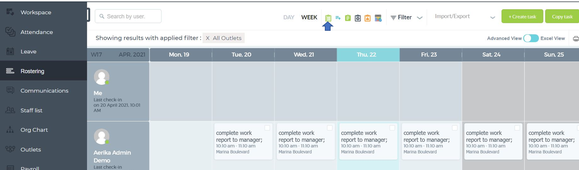This screenshot has height=170, width=579.
Task: Click the orange warning clipboard icon
Action: point(368,18)
